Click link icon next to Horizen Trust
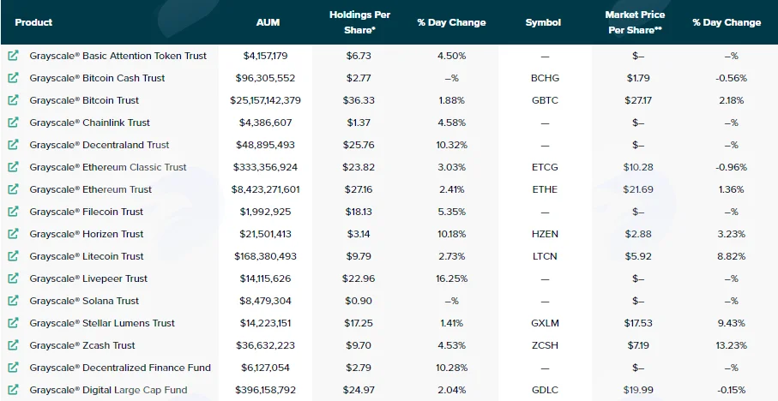 click(x=14, y=233)
